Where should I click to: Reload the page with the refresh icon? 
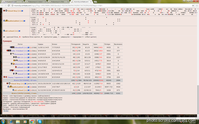click(x=9, y=6)
